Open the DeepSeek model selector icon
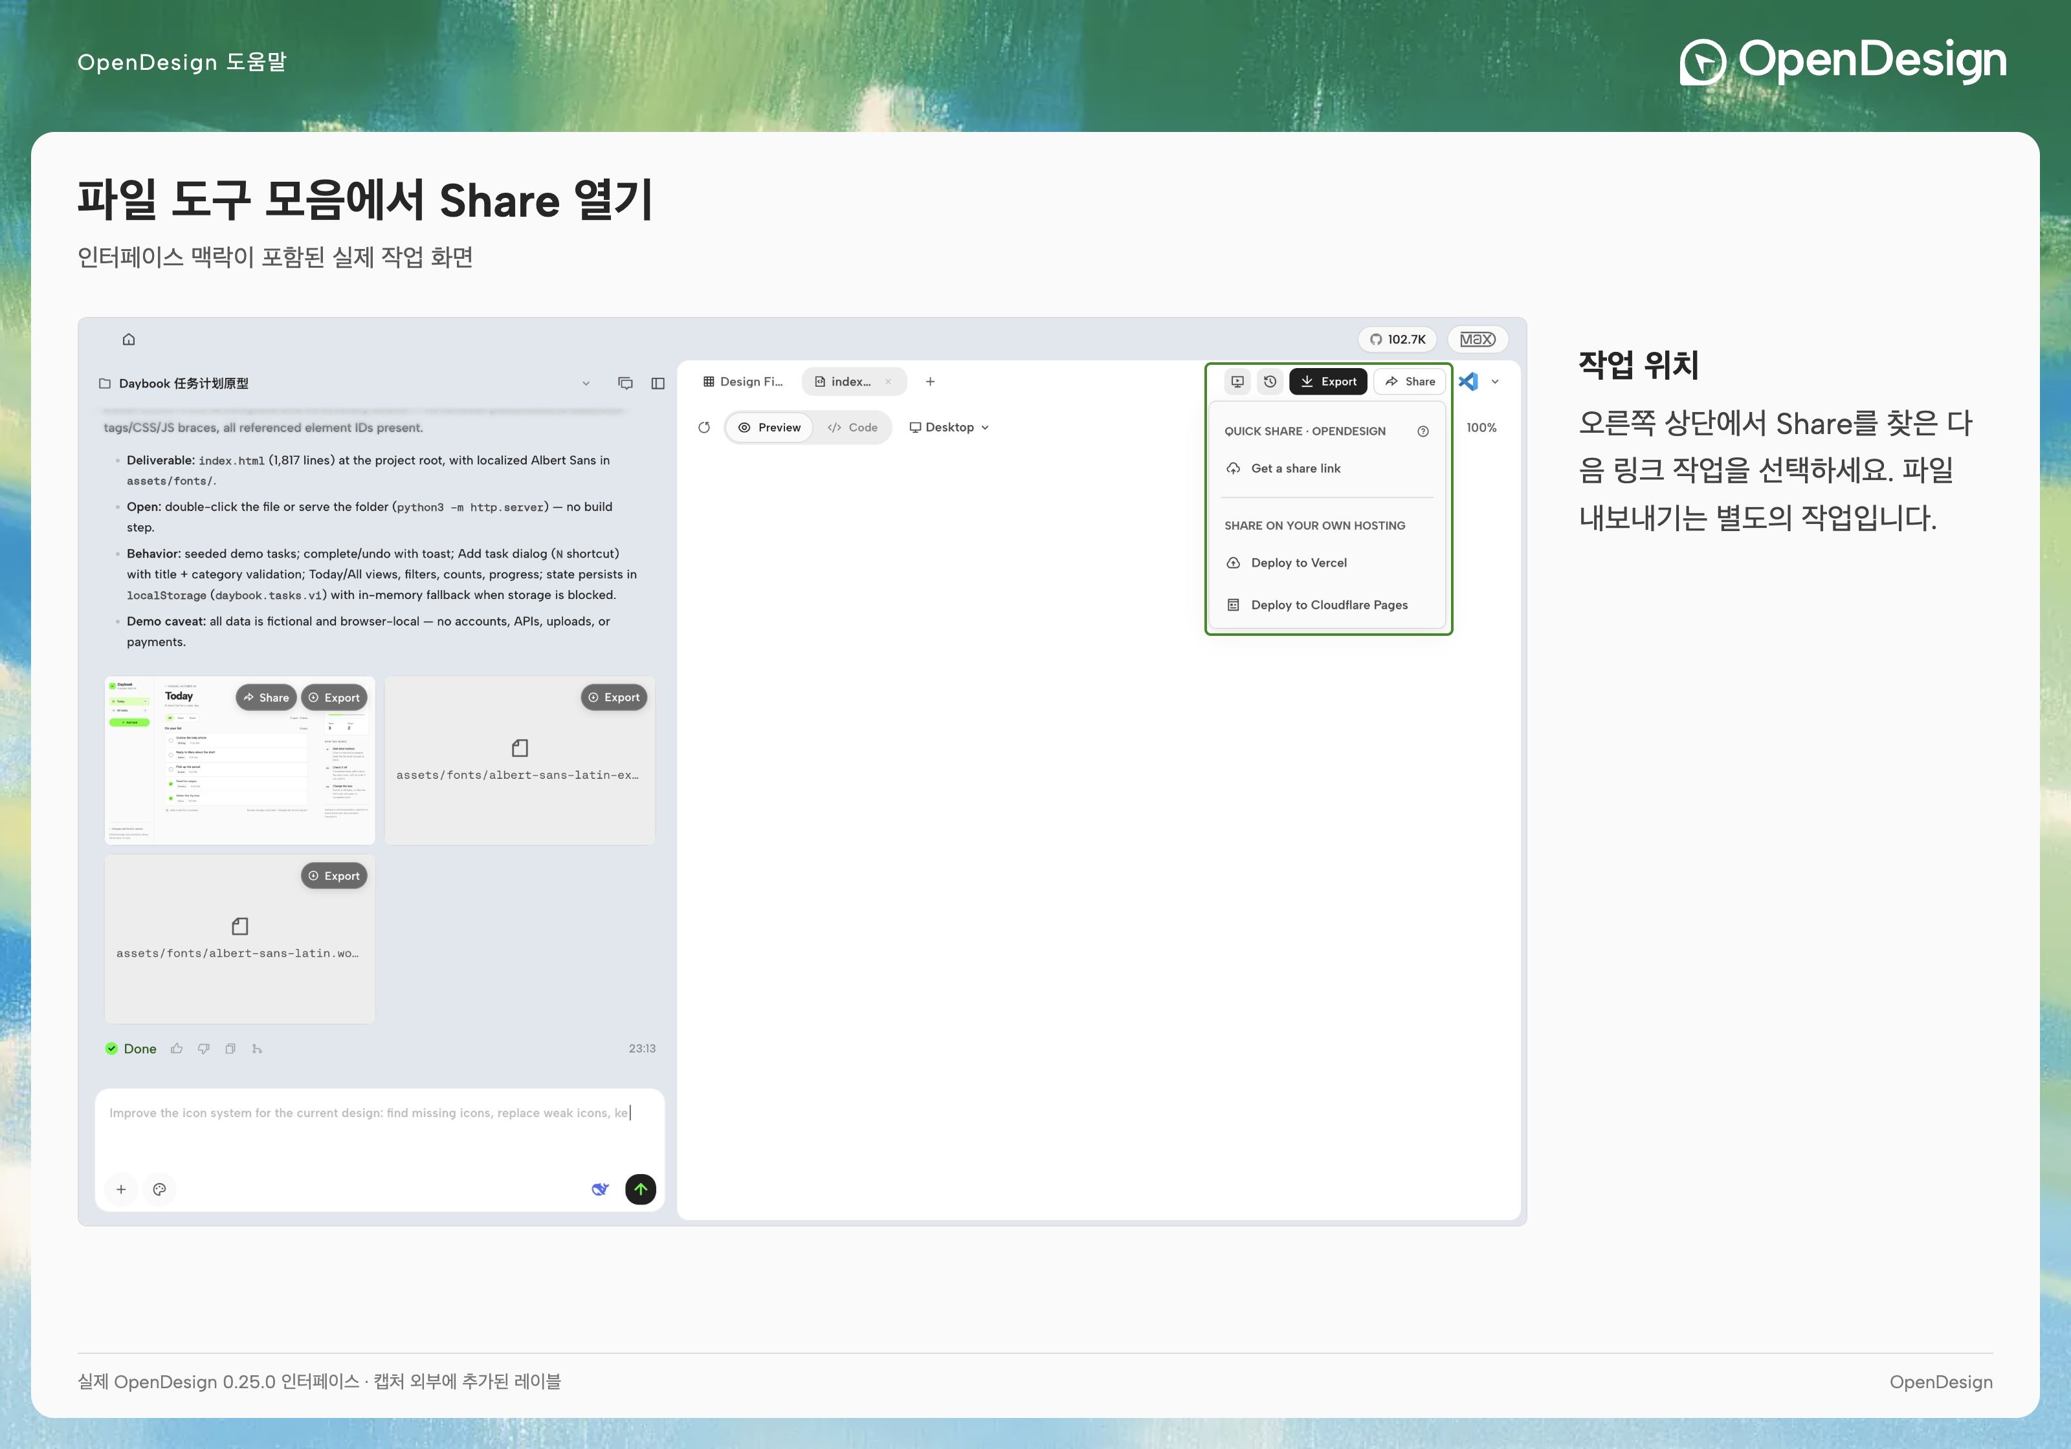 point(600,1190)
